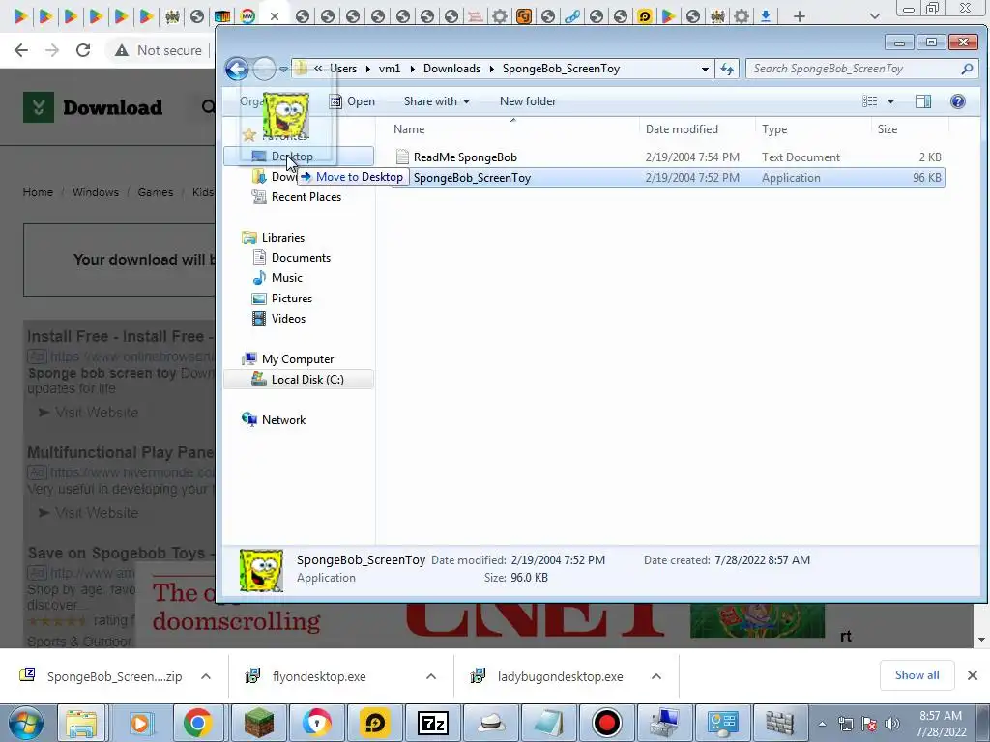Click the address bar refresh button
Image resolution: width=990 pixels, height=742 pixels.
coord(727,69)
